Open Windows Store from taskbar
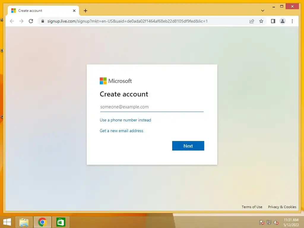The image size is (304, 228). point(61,222)
